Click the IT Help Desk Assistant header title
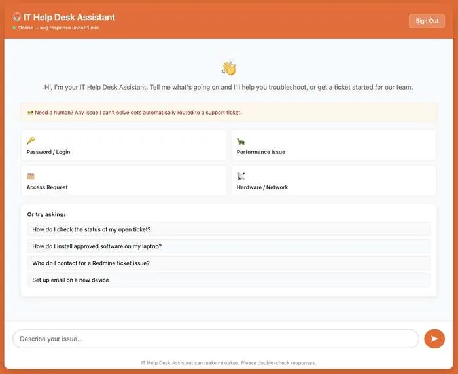The image size is (458, 374). (x=69, y=17)
